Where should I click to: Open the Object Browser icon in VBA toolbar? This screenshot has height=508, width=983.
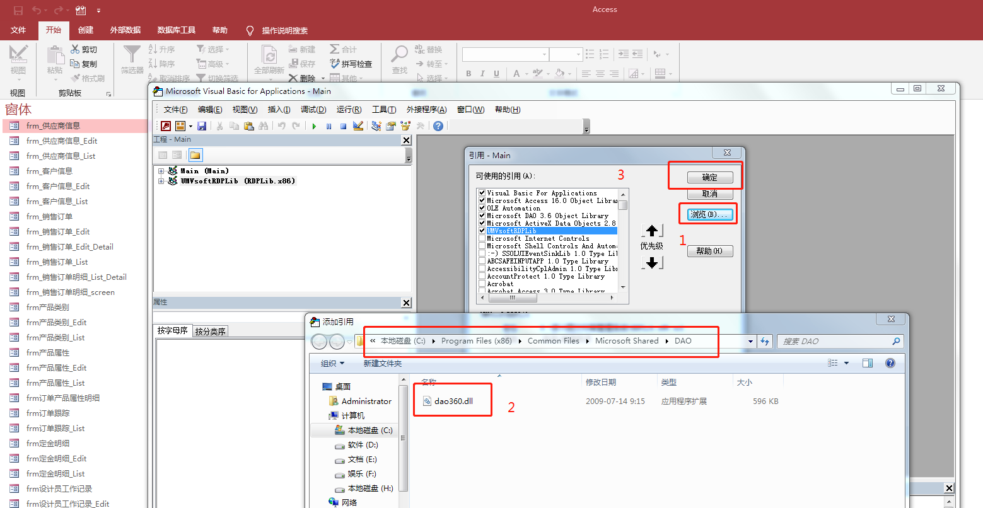pyautogui.click(x=405, y=126)
